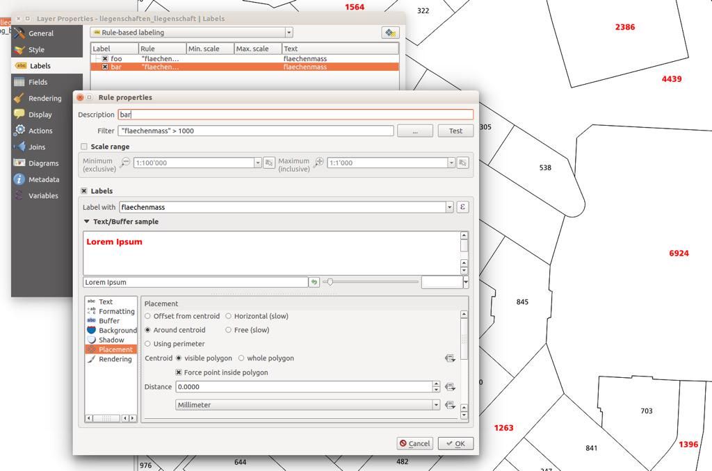This screenshot has width=712, height=471.
Task: Choose Free (slow) placement
Action: [x=228, y=330]
